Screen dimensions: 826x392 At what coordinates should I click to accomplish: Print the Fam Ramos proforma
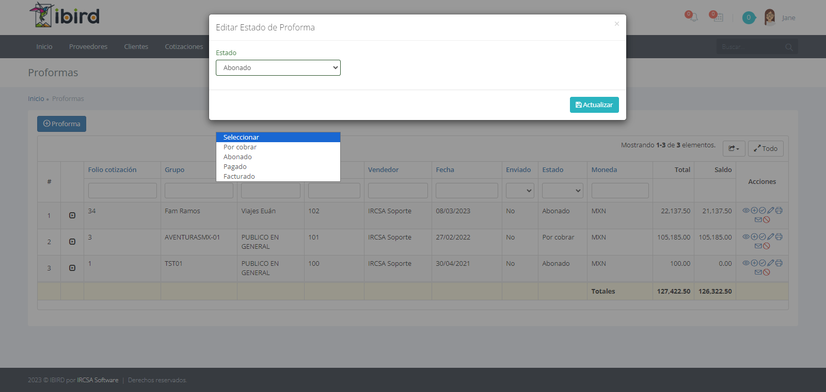[x=779, y=210]
